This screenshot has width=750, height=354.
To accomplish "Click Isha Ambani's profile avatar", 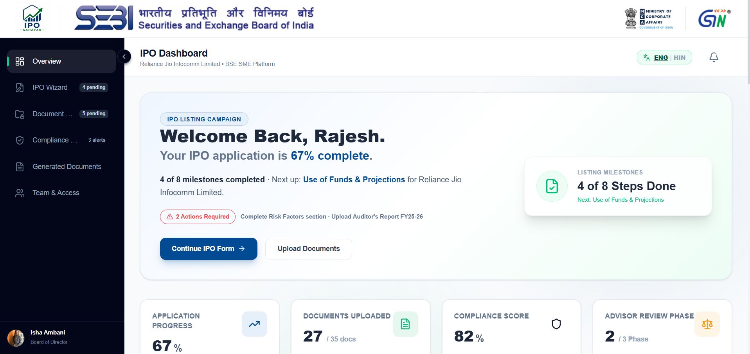I will tap(16, 338).
